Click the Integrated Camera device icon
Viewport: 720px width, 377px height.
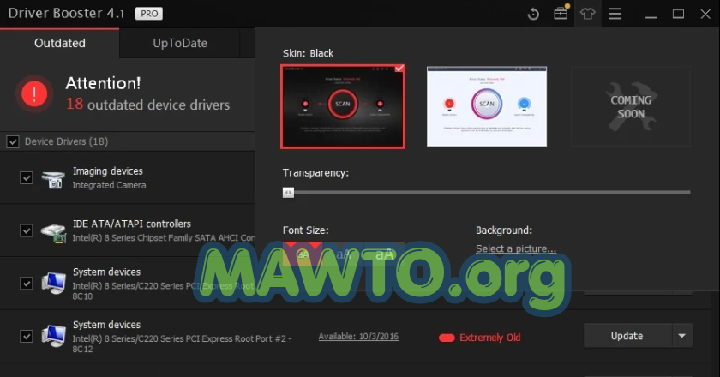tap(53, 178)
